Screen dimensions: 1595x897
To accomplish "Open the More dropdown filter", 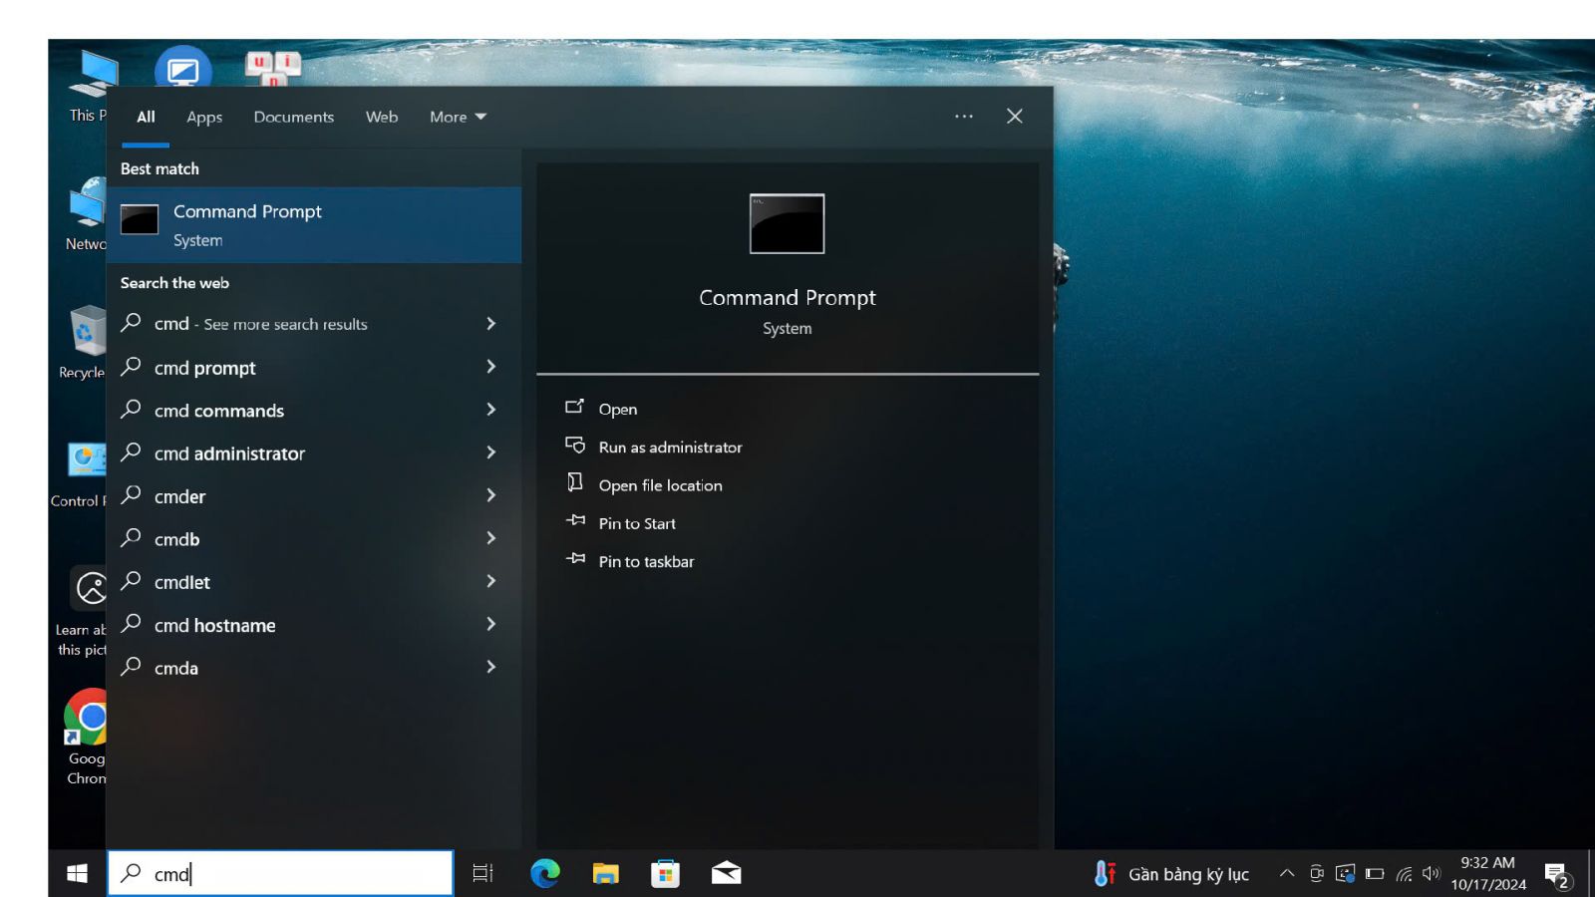I will pyautogui.click(x=458, y=117).
